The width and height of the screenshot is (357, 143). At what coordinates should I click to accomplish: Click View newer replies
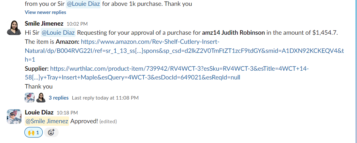pyautogui.click(x=45, y=12)
